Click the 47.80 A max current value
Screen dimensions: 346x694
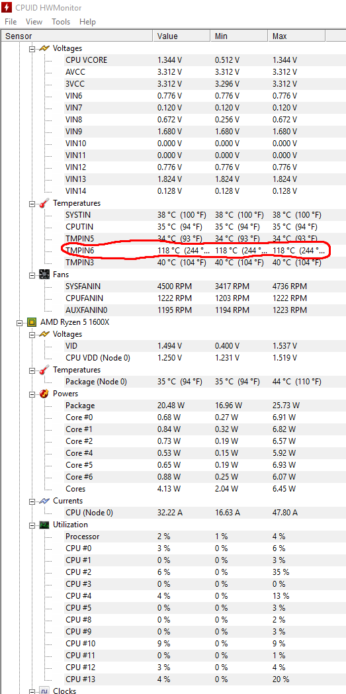click(x=285, y=513)
